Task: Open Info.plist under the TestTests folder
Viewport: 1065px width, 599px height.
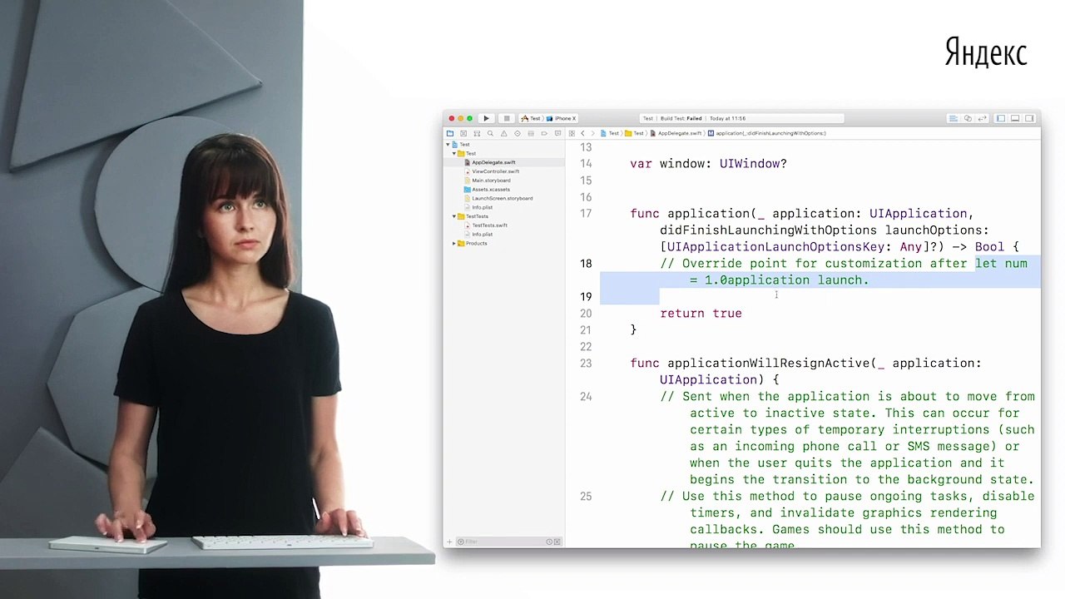Action: click(482, 235)
